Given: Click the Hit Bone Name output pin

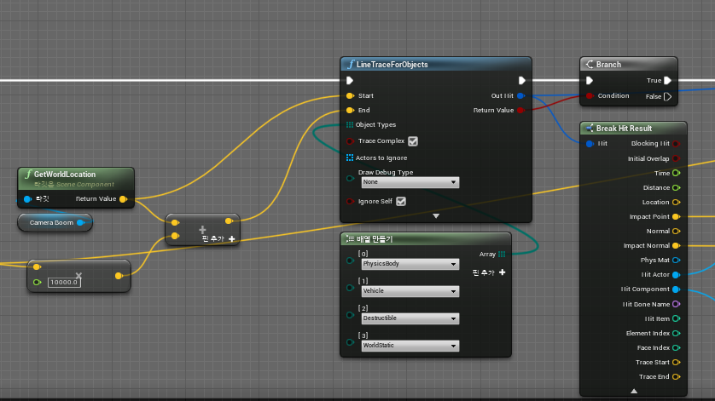Looking at the screenshot, I should click(677, 304).
